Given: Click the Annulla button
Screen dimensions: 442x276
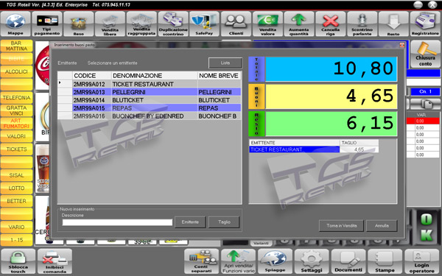Looking at the screenshot, I should coord(382,226).
